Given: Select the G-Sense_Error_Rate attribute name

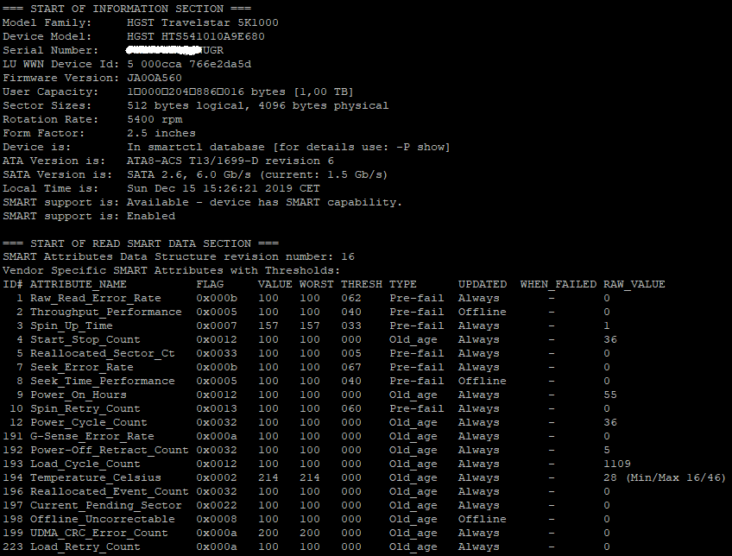Looking at the screenshot, I should [92, 436].
